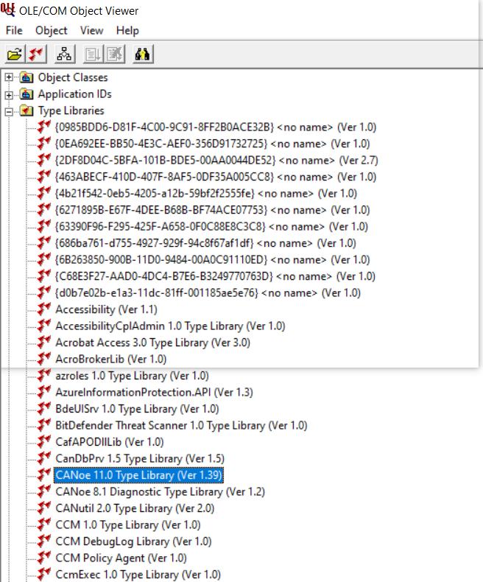Select CCM DebugLog Library
This screenshot has height=582, width=483.
pyautogui.click(x=133, y=541)
